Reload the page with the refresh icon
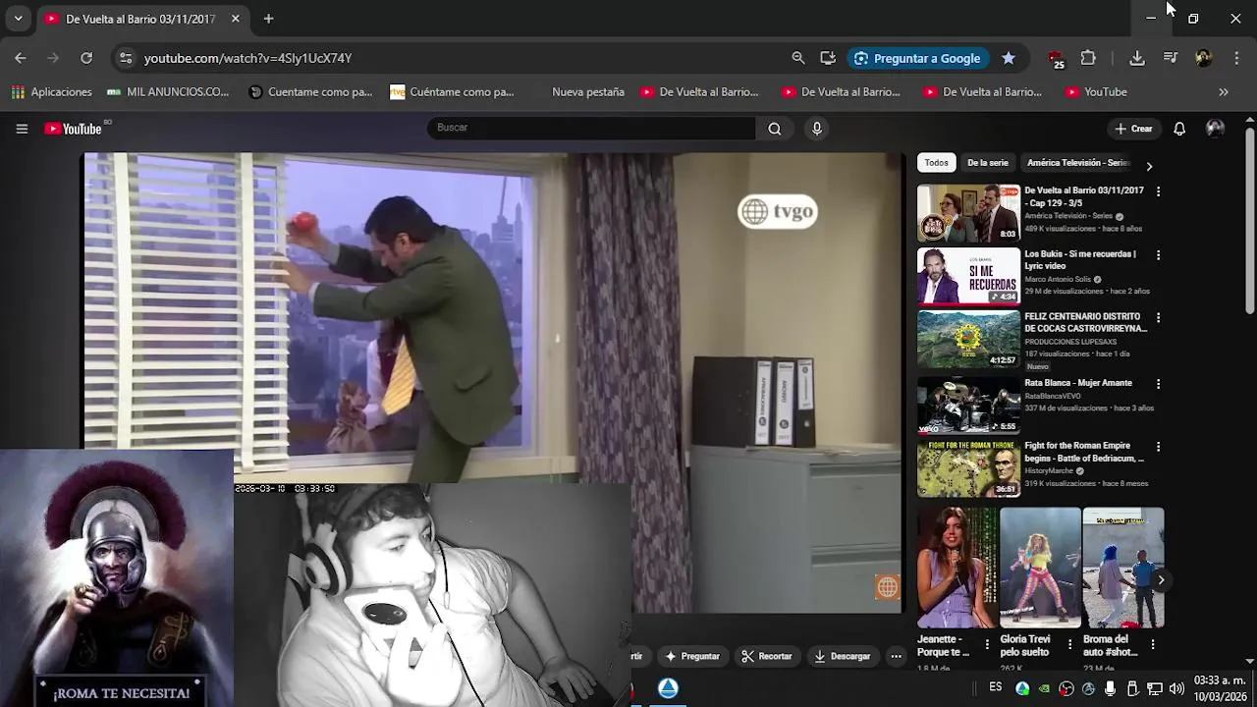1257x707 pixels. point(86,58)
